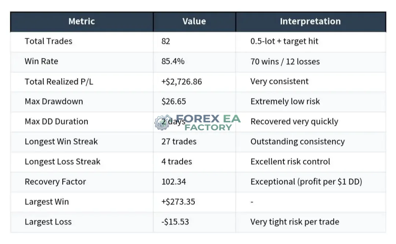Click the -$15.53 largest loss value
The image size is (396, 244).
click(175, 222)
